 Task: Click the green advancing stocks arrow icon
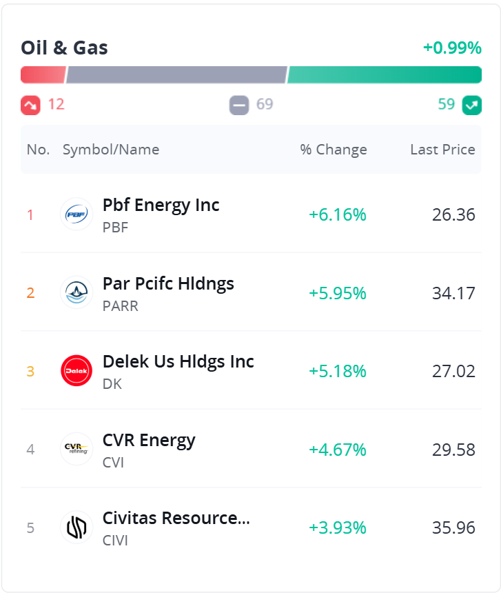pyautogui.click(x=472, y=105)
